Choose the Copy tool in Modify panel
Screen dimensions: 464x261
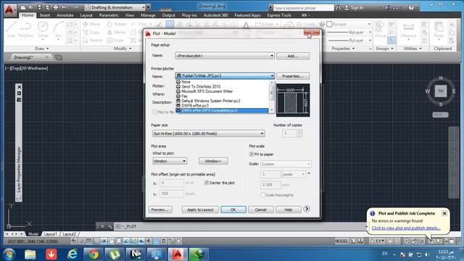91,32
